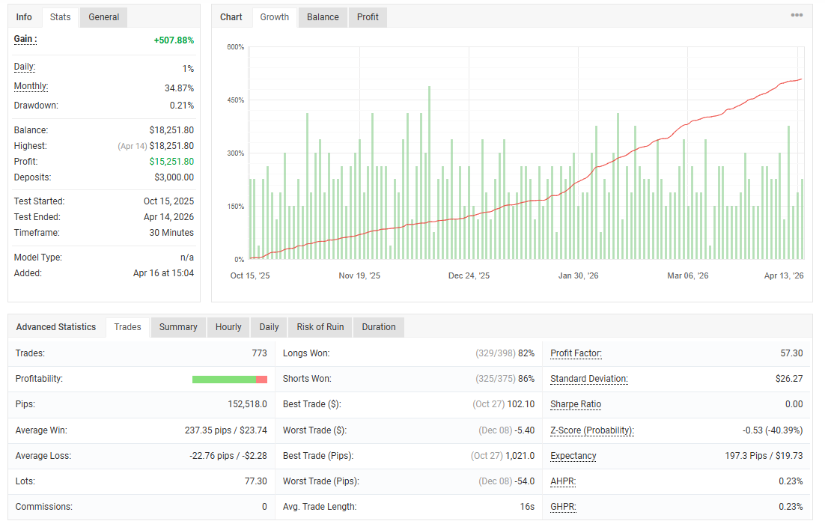Click the best trade value 102.10
The height and width of the screenshot is (524, 825).
521,404
